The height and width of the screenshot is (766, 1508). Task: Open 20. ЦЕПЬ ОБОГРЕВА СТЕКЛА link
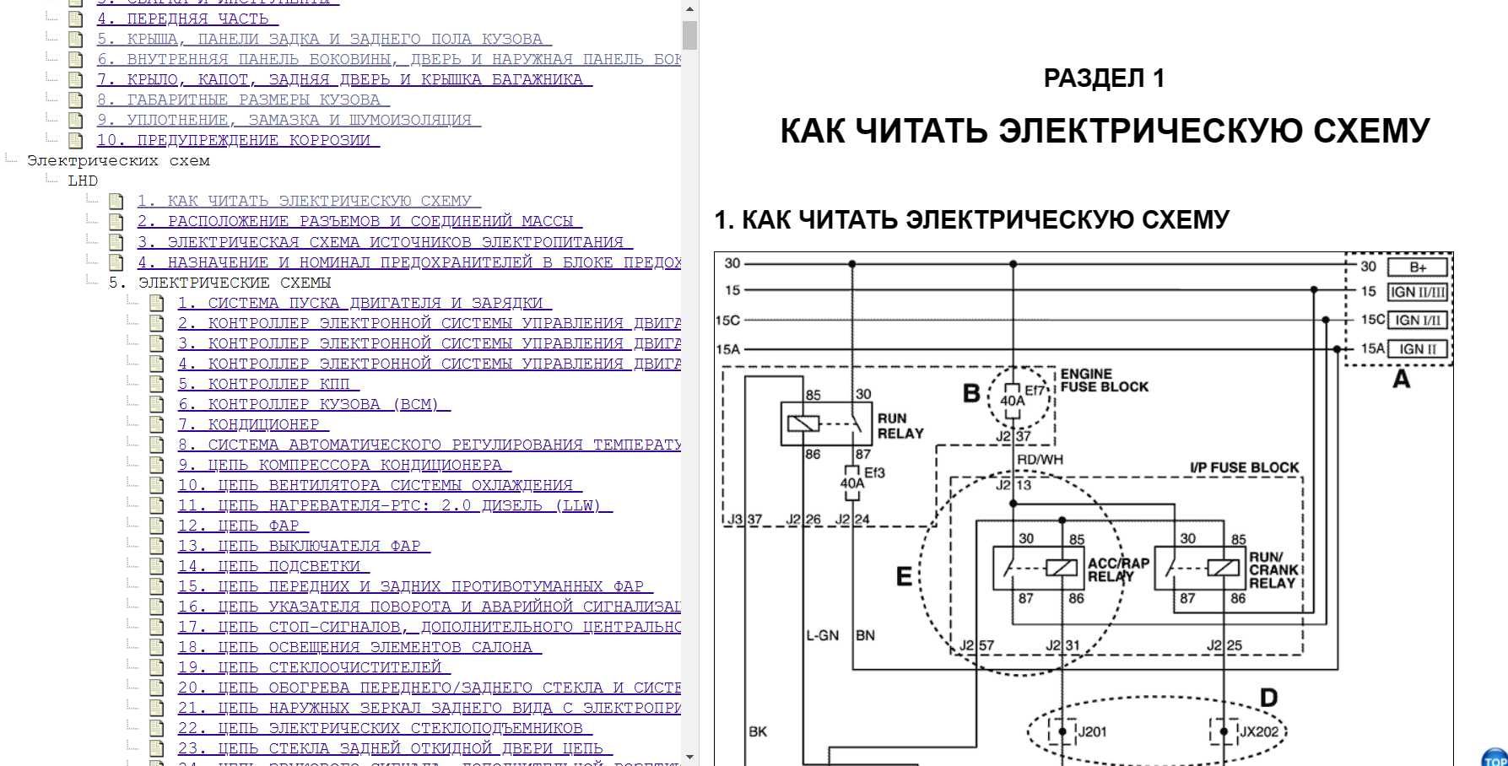[x=429, y=688]
